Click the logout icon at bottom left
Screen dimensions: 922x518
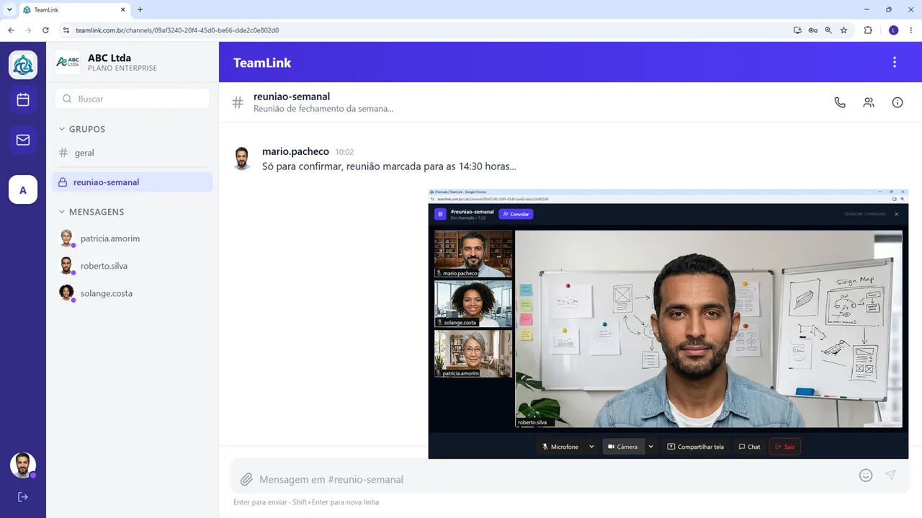tap(23, 497)
